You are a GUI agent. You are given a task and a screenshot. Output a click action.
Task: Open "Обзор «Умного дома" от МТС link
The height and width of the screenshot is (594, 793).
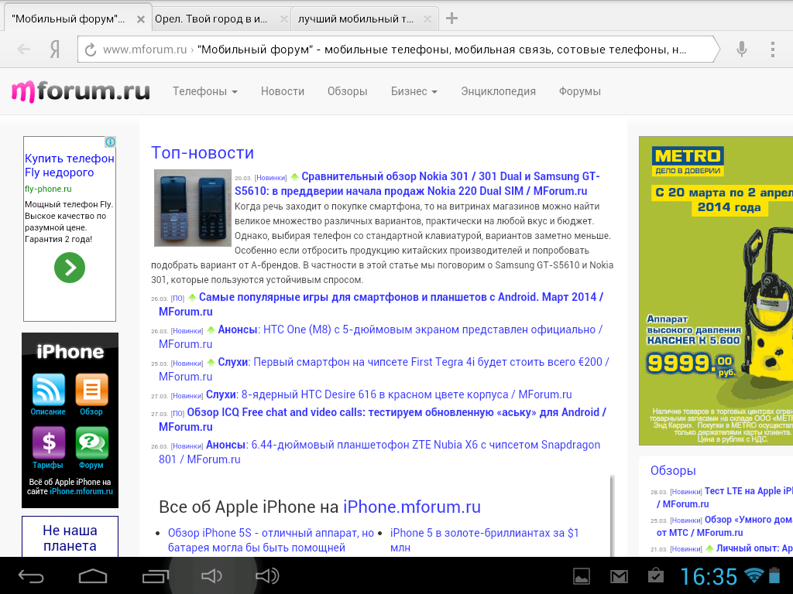[724, 526]
